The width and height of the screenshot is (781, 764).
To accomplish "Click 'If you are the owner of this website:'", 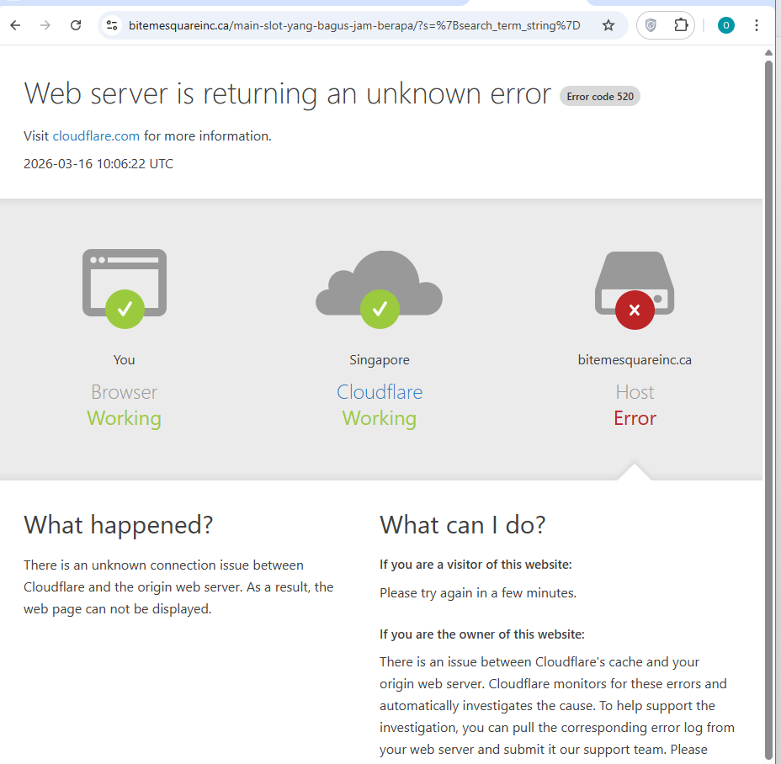I will 482,634.
